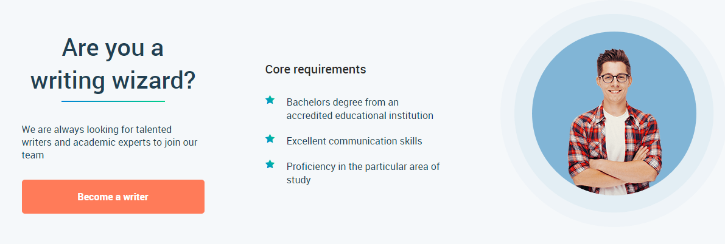This screenshot has width=725, height=244.
Task: Select the 'We are always looking' paragraph
Action: pos(110,142)
